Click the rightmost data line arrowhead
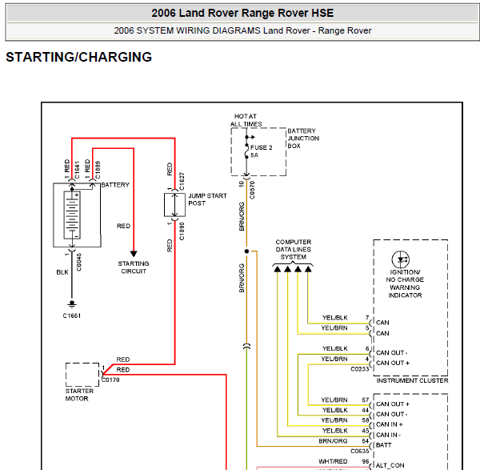 click(308, 269)
